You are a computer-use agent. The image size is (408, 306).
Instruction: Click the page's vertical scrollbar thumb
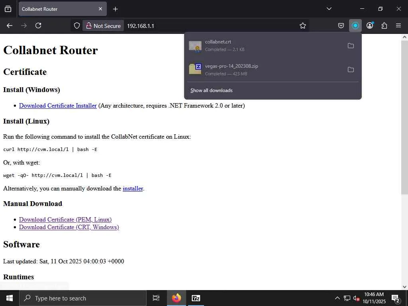click(x=404, y=117)
